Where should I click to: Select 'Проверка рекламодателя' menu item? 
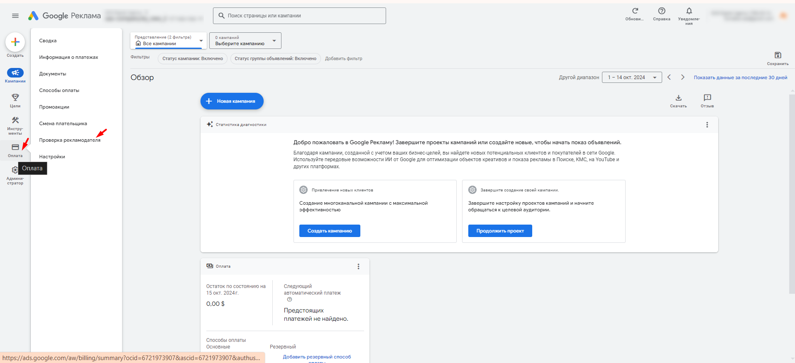70,140
